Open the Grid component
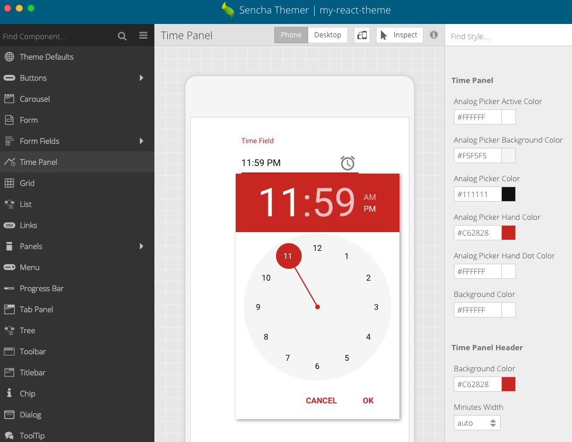The image size is (572, 442). (77, 183)
